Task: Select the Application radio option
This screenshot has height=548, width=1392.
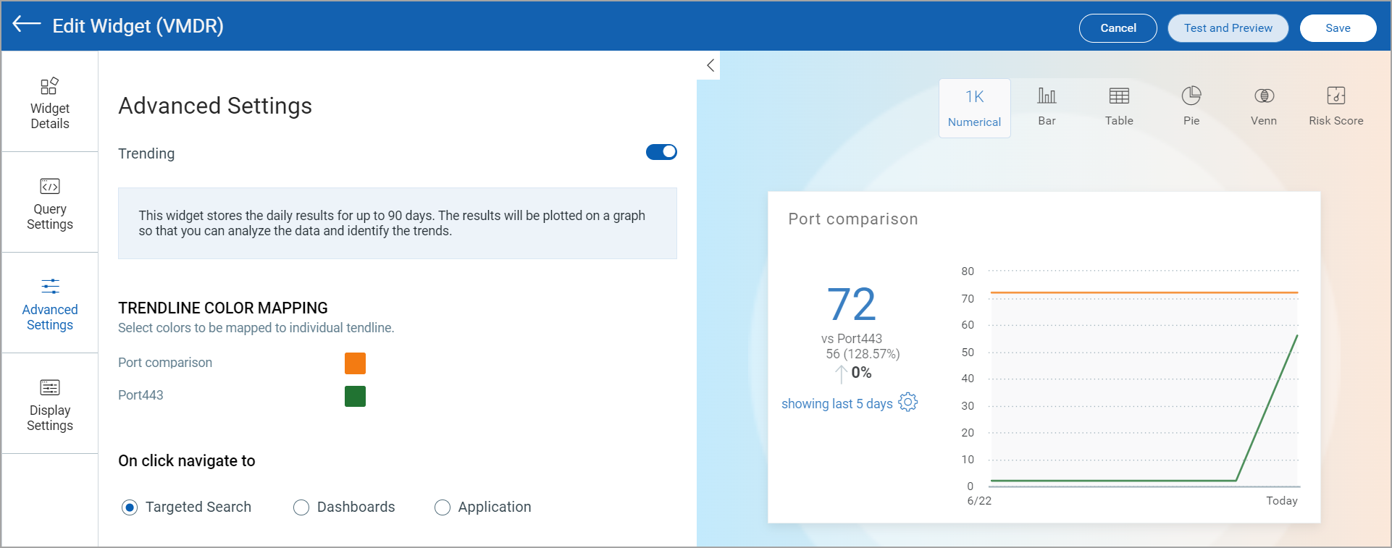Action: point(443,507)
